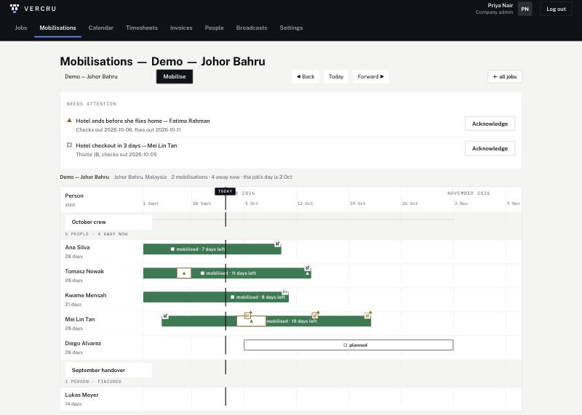Open the PN user avatar
This screenshot has height=415, width=582.
[x=525, y=9]
